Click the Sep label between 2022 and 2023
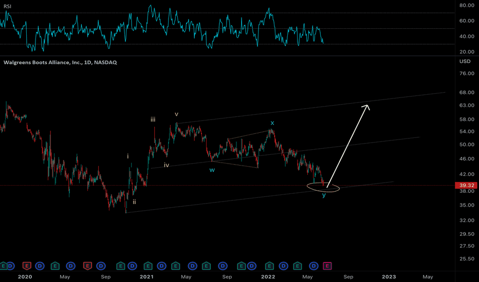479x282 pixels. [x=348, y=277]
